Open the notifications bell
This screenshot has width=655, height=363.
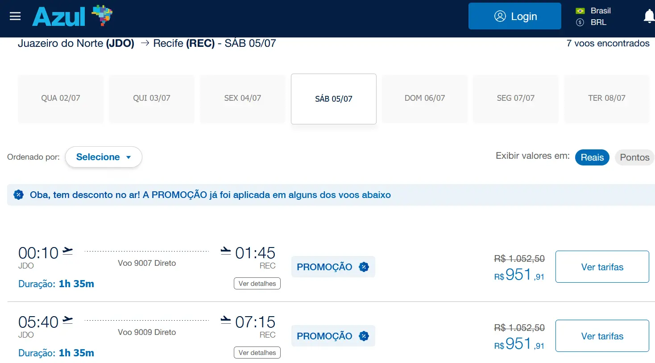click(x=649, y=16)
